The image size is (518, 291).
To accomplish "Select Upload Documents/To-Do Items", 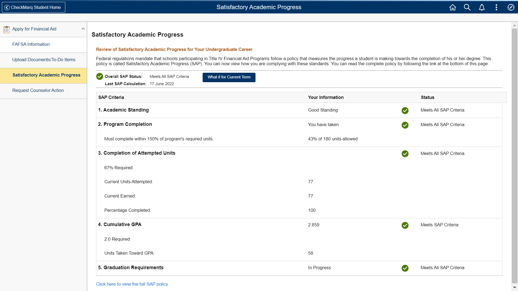I will 44,60.
